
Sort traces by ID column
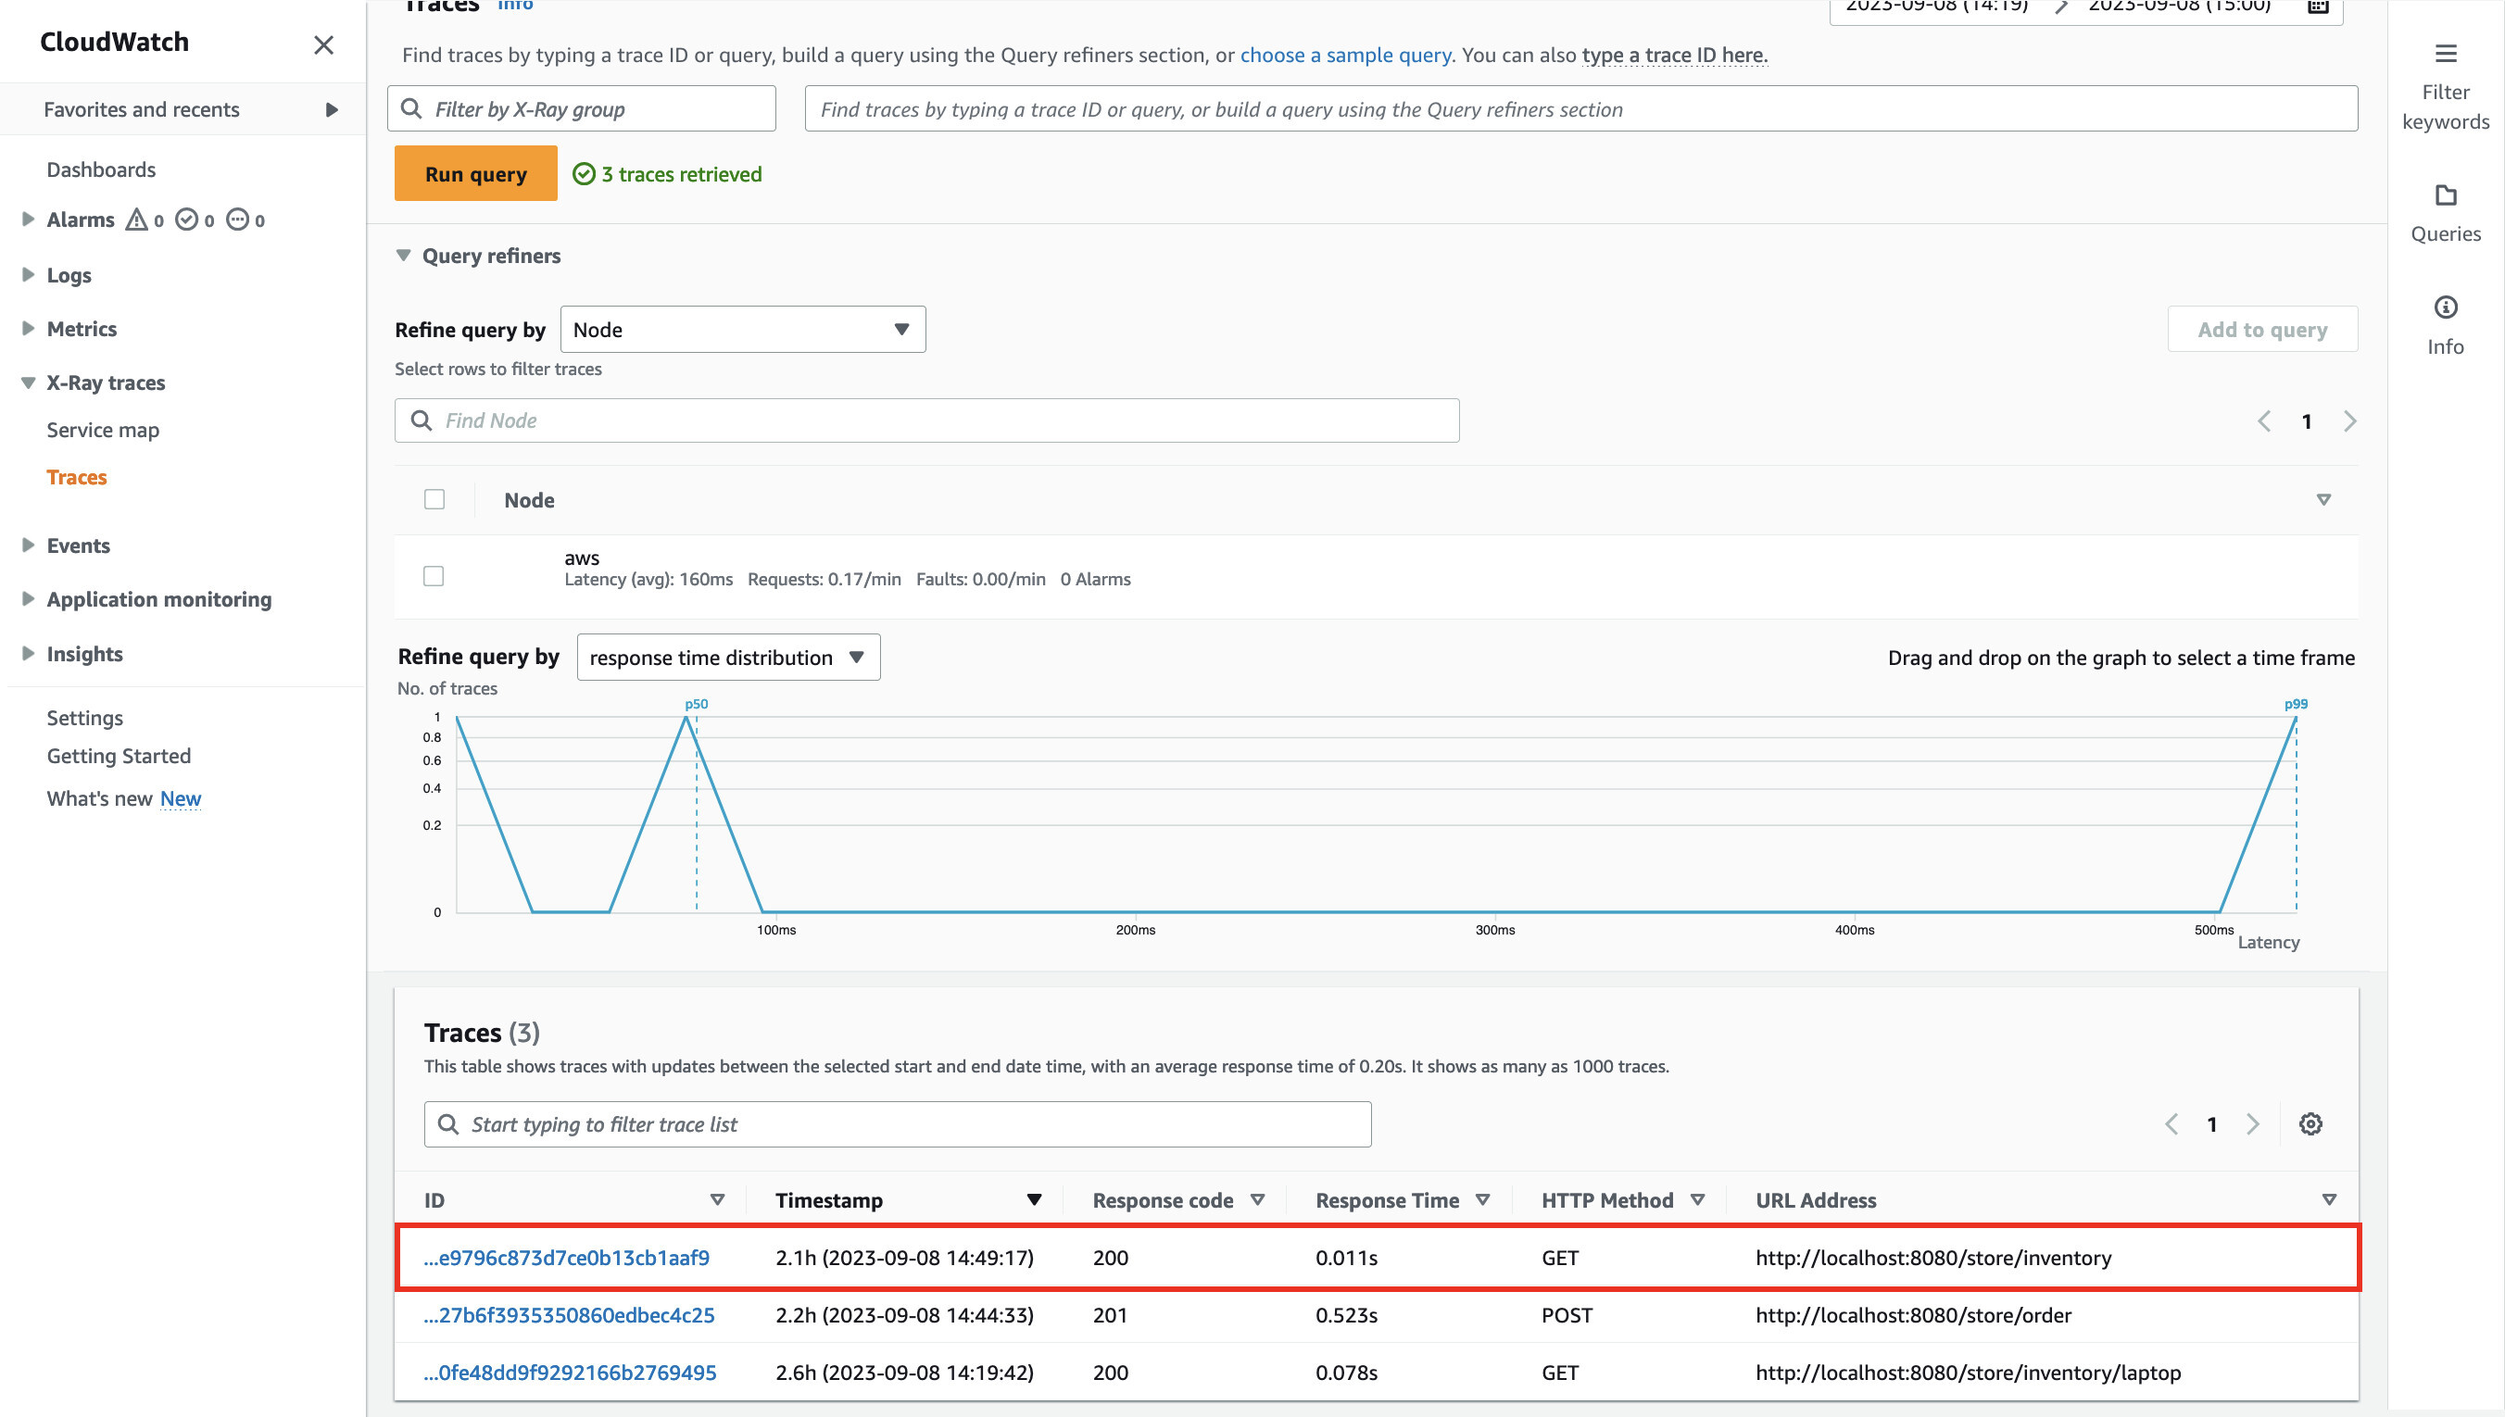717,1200
